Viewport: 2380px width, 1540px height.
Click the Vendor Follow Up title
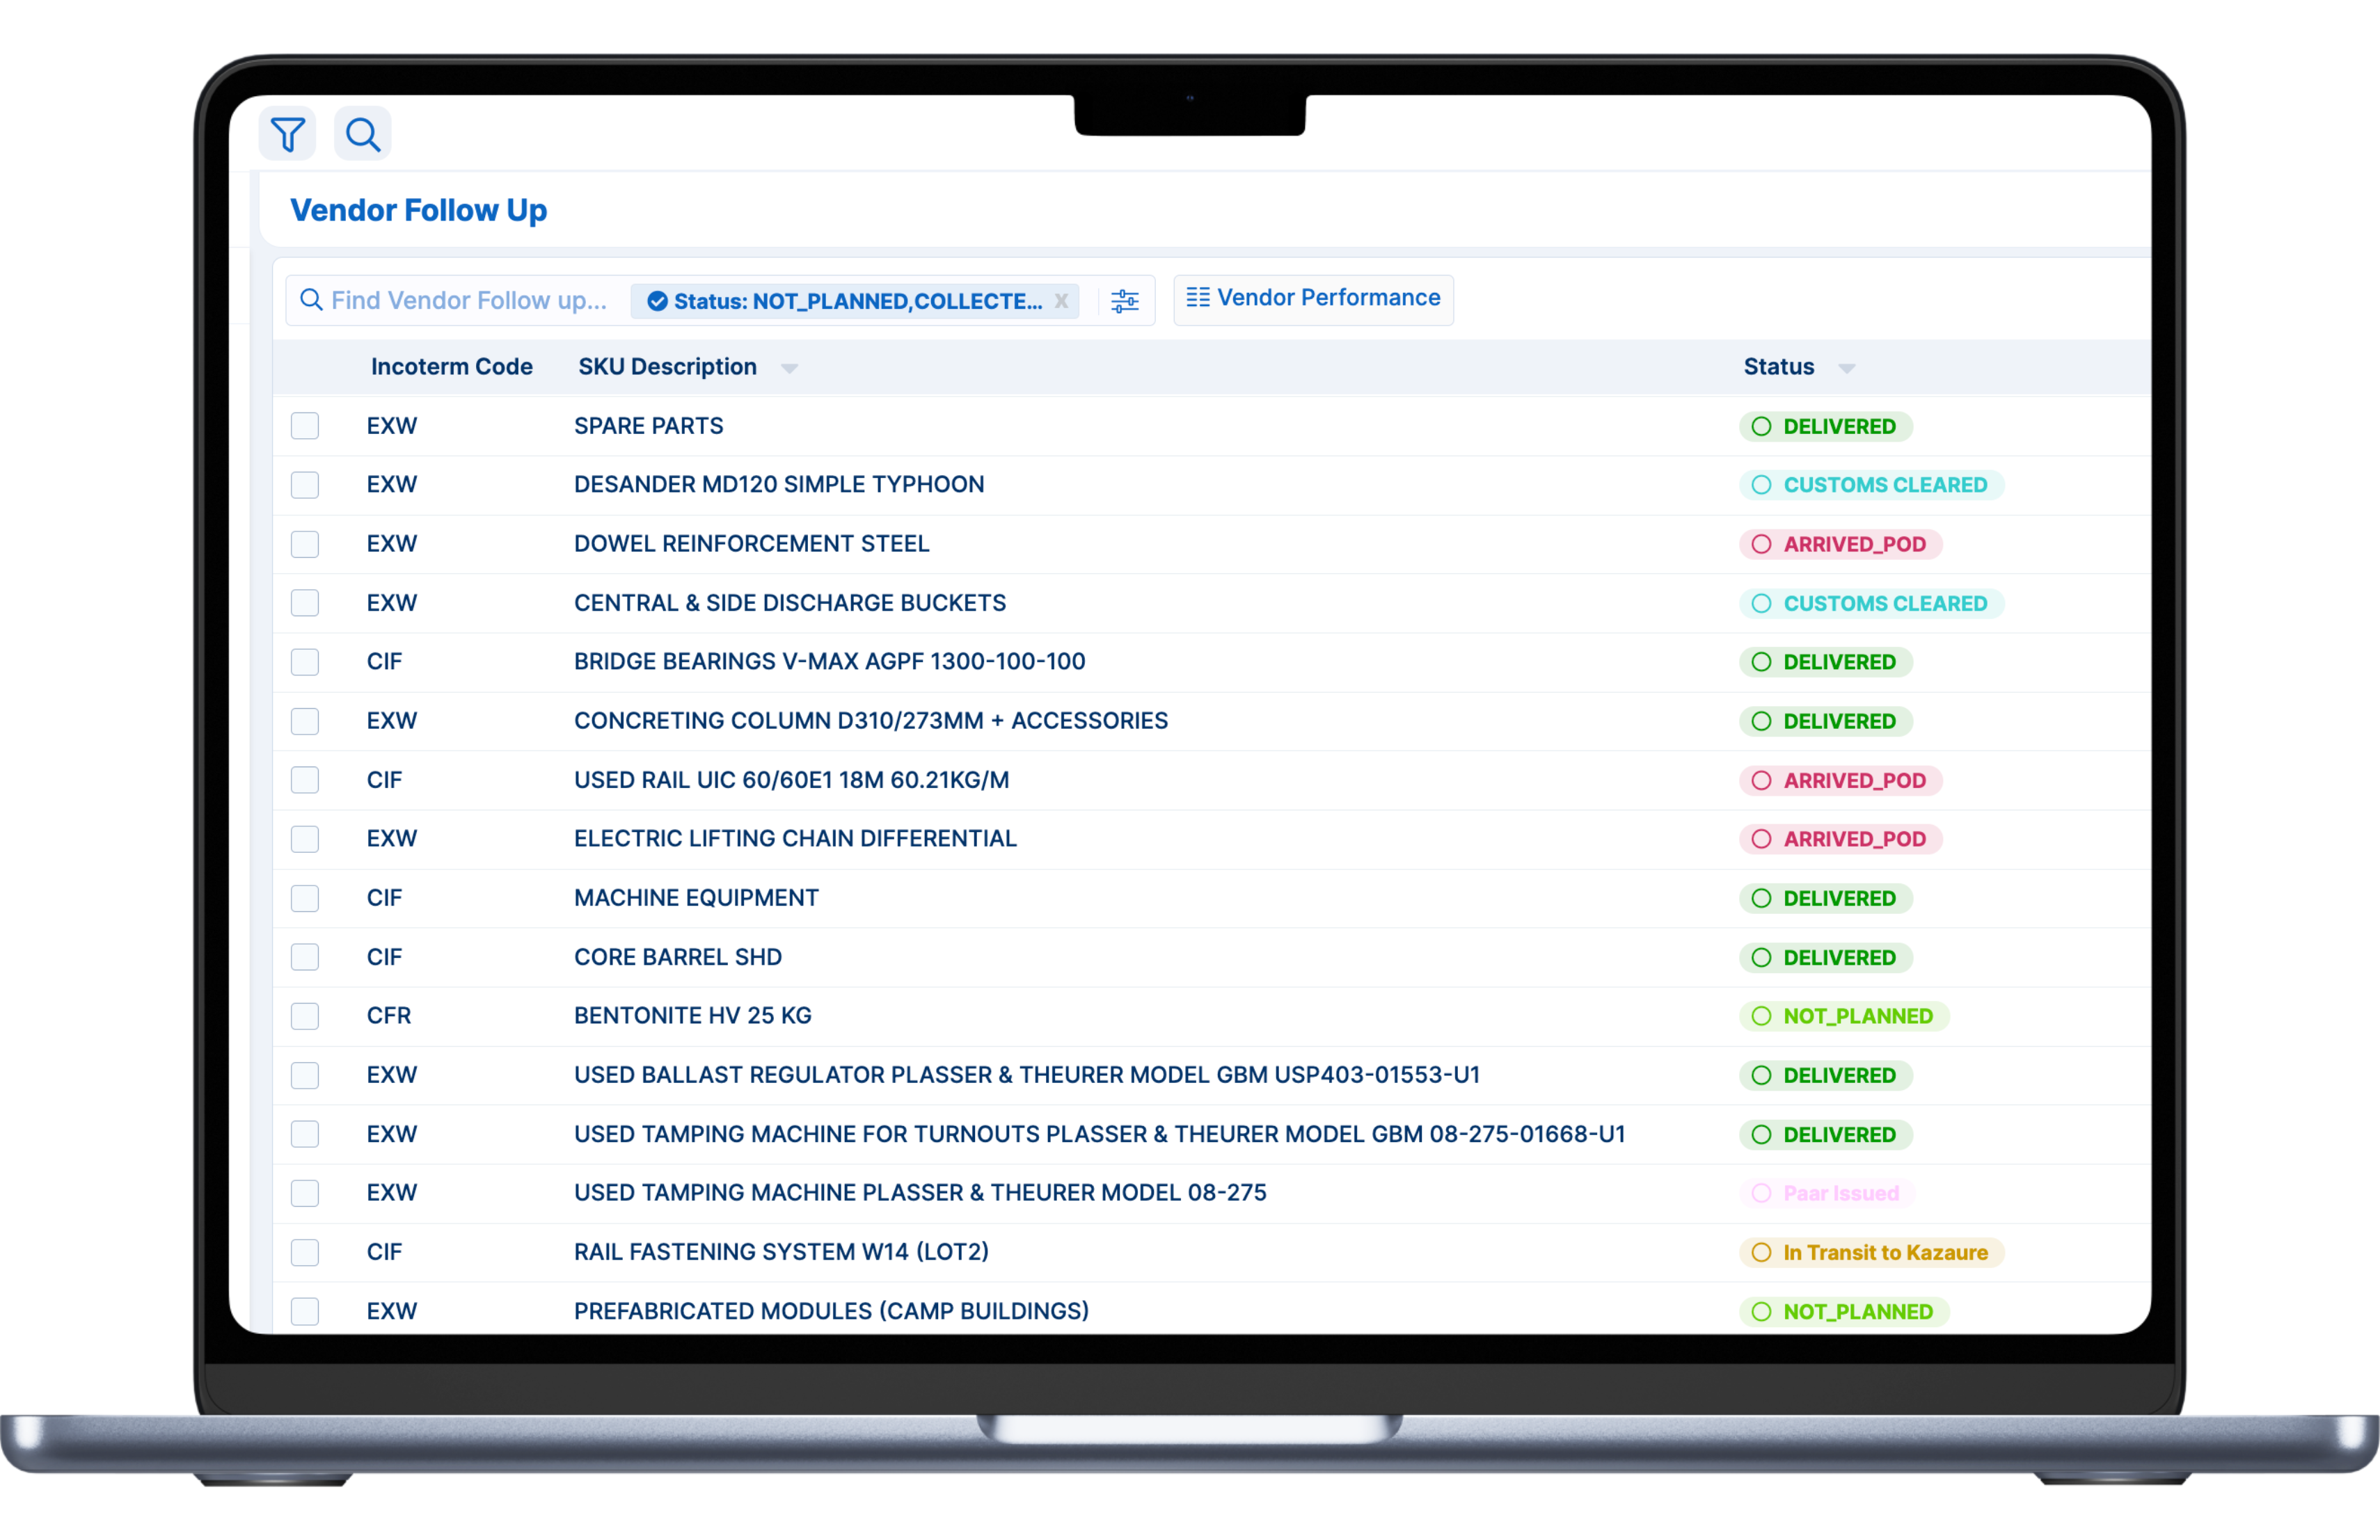coord(418,210)
